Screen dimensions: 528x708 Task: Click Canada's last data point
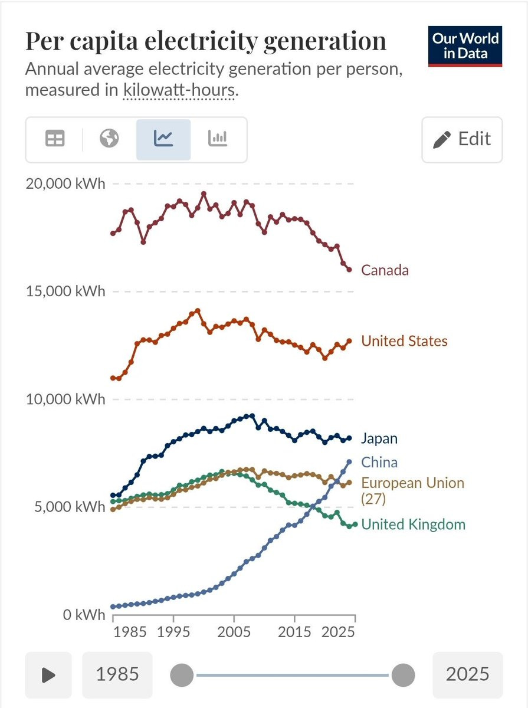pyautogui.click(x=349, y=270)
